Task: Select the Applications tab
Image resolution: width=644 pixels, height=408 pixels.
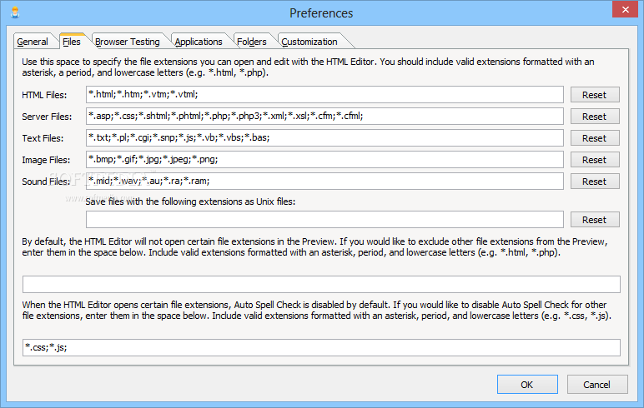Action: (x=199, y=42)
